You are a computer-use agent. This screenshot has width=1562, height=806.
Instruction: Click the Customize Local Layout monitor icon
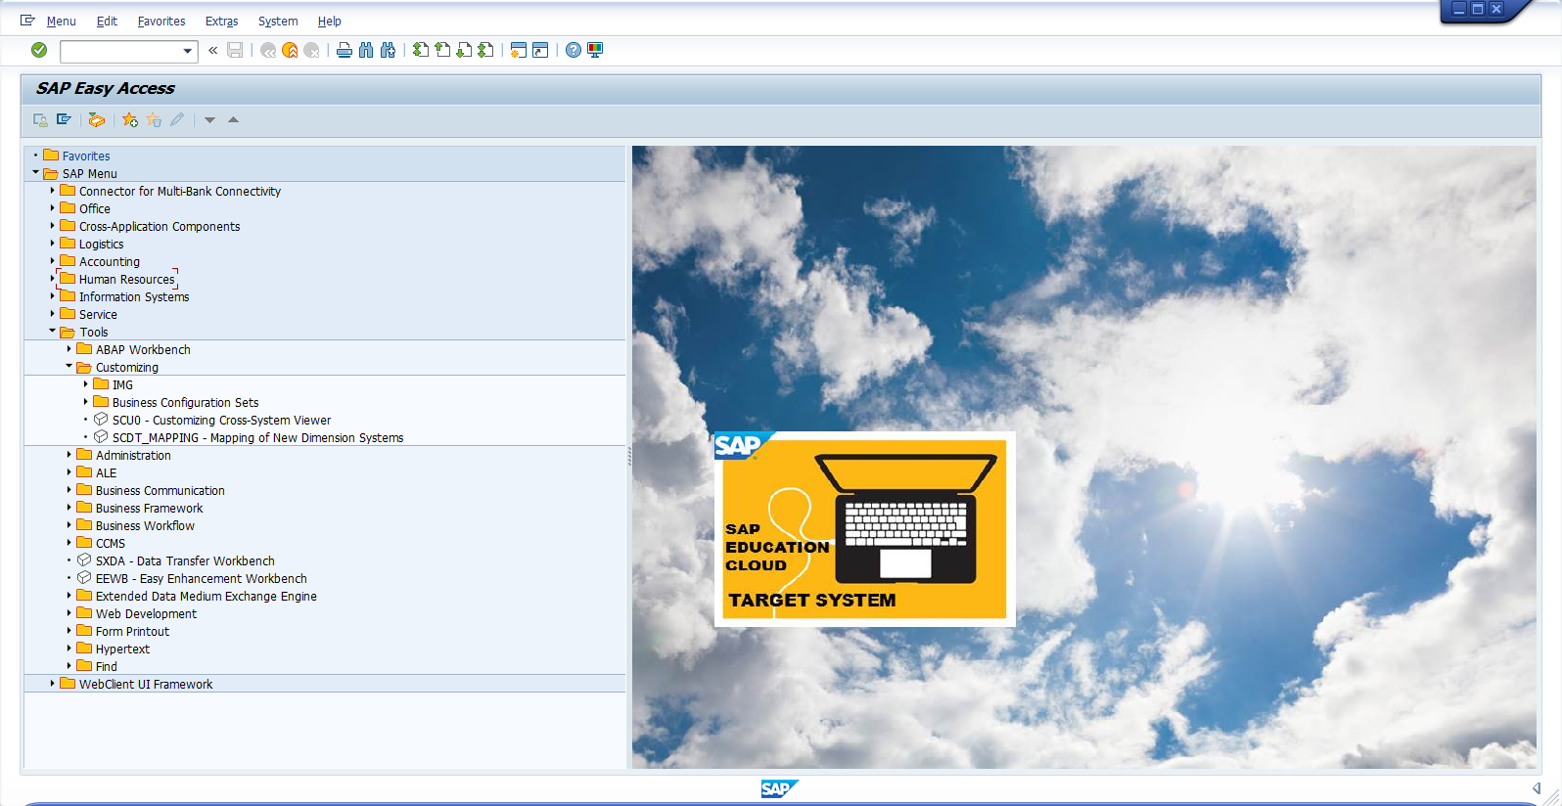click(595, 50)
